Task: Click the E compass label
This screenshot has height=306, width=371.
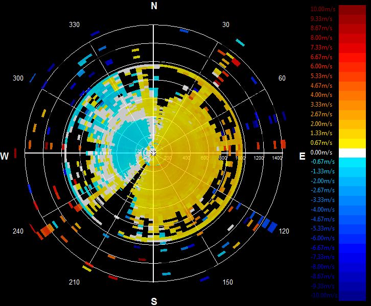Action: coord(302,156)
